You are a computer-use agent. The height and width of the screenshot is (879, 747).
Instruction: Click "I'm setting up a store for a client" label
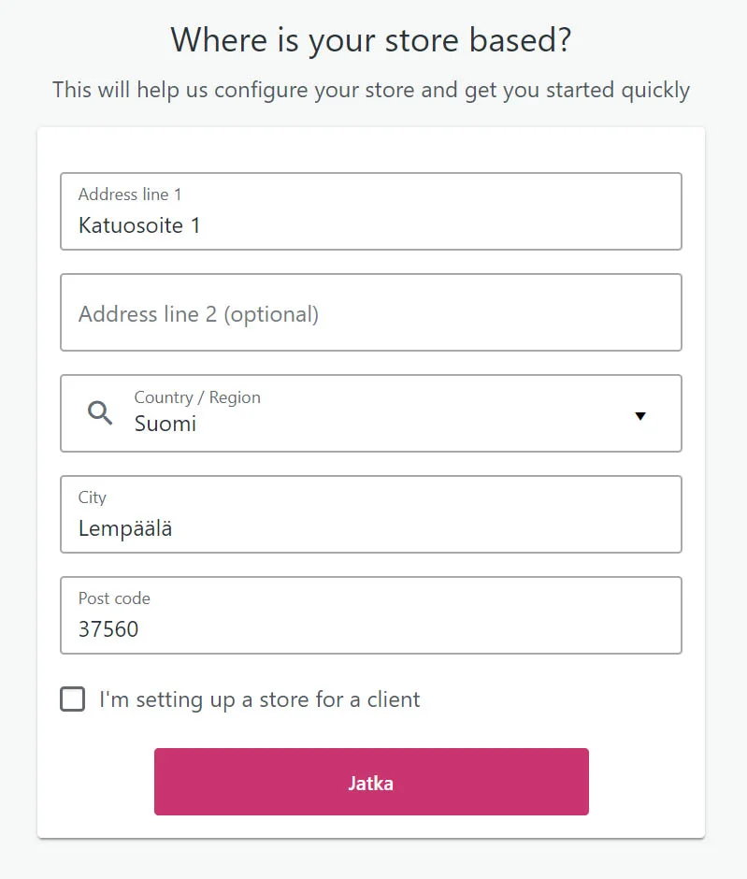coord(260,699)
